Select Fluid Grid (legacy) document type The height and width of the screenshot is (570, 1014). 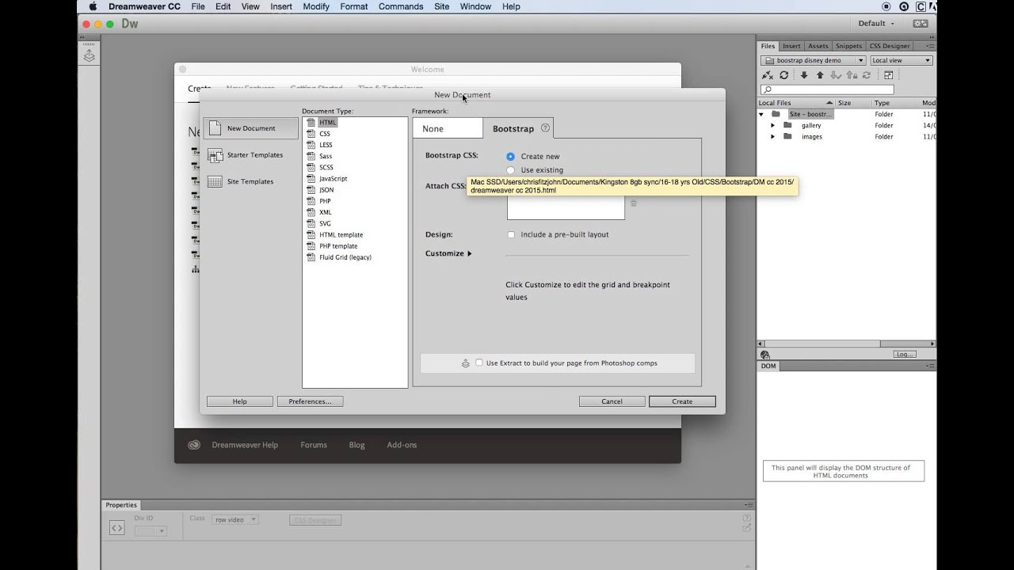pos(345,257)
